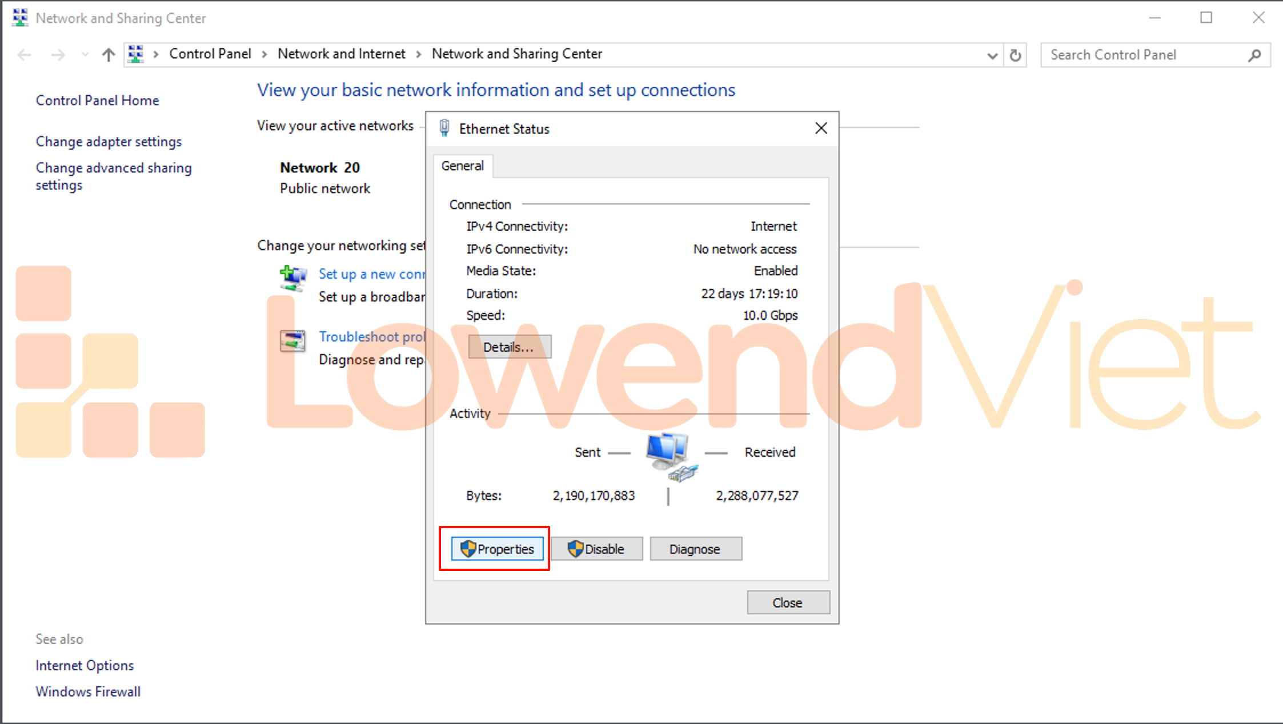Click the refresh icon beside address bar
Image resolution: width=1283 pixels, height=724 pixels.
click(x=1015, y=55)
